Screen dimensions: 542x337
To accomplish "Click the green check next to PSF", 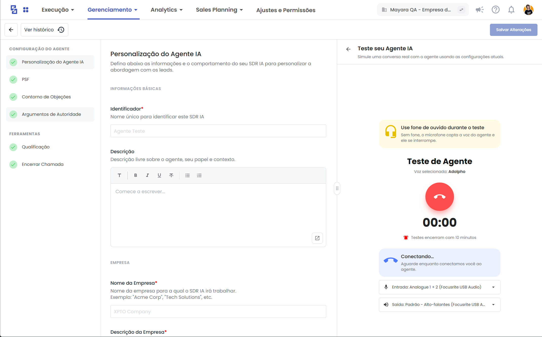I will tap(13, 79).
